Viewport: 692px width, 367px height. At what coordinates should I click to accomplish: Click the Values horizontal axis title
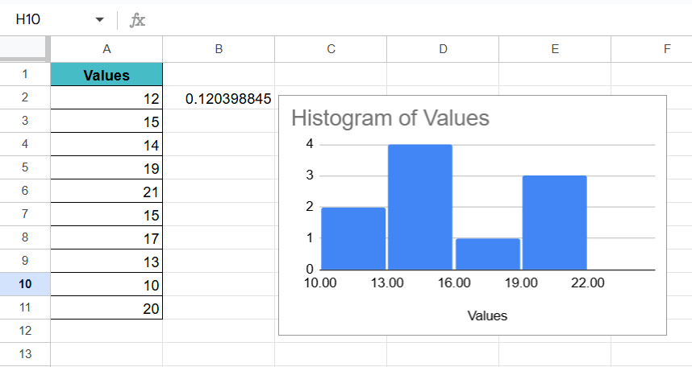coord(487,315)
